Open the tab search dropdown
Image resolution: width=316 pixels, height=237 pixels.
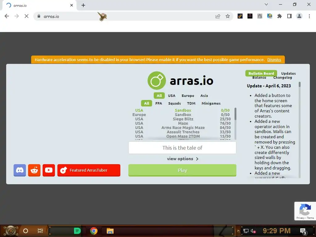pos(266,4)
